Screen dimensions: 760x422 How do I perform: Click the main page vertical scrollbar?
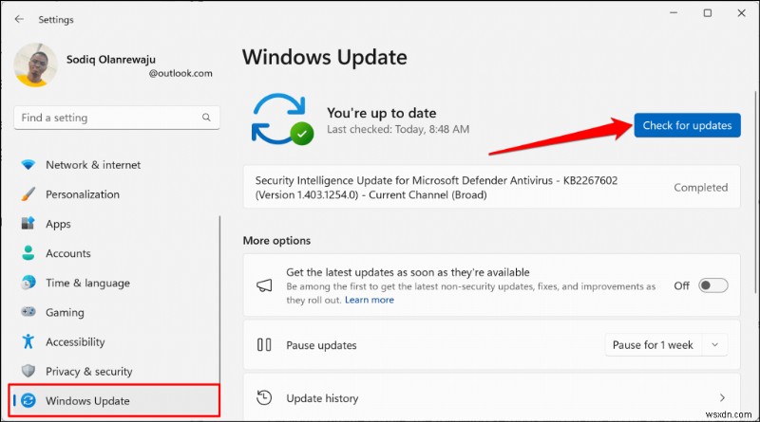(755, 193)
